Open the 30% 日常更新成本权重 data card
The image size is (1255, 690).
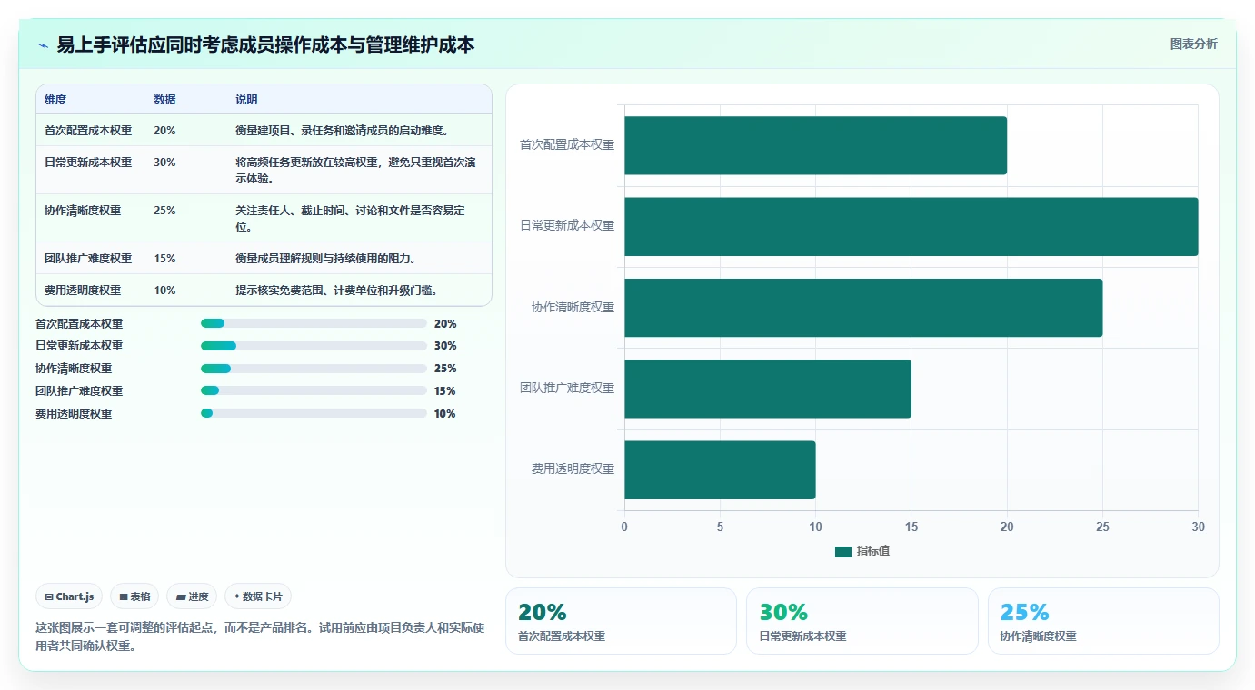(x=862, y=621)
